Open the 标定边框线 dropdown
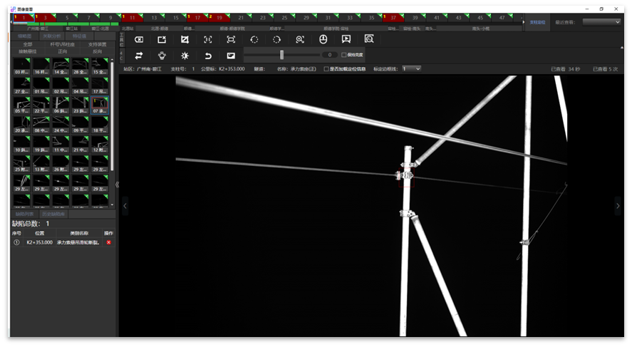 click(411, 68)
